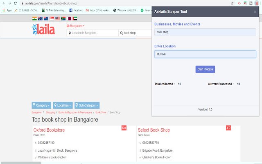The image size is (262, 164).
Task: Select the New Zealand flag
Action: [46, 18]
